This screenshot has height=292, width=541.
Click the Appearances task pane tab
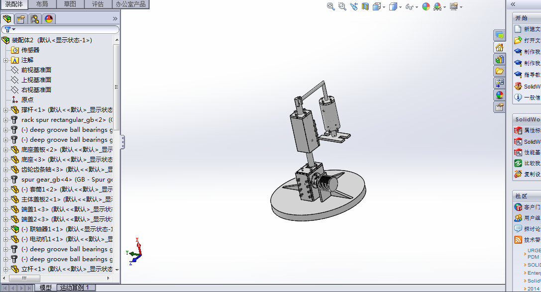tap(500, 95)
